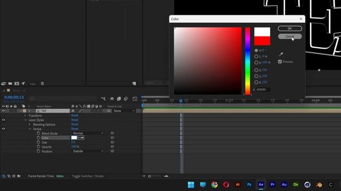Image resolution: width=341 pixels, height=191 pixels.
Task: Create a new folder in project panel
Action: [x=10, y=84]
